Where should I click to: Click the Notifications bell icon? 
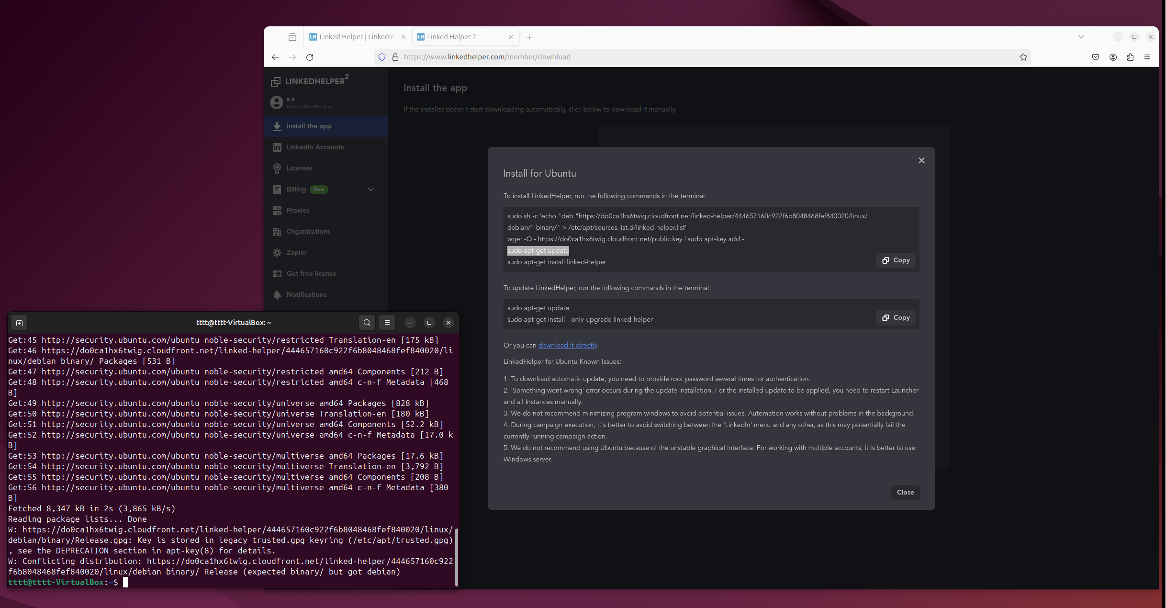pos(277,294)
